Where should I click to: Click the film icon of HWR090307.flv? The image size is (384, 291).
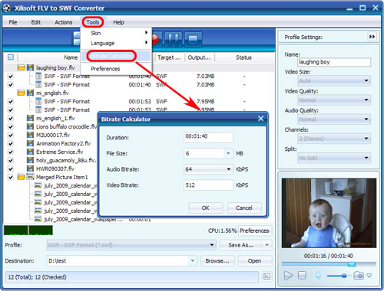pos(30,168)
